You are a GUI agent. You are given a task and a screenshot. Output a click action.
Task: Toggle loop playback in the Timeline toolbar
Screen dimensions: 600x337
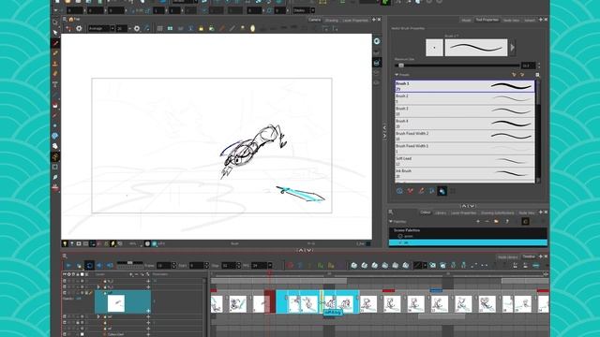pos(90,265)
